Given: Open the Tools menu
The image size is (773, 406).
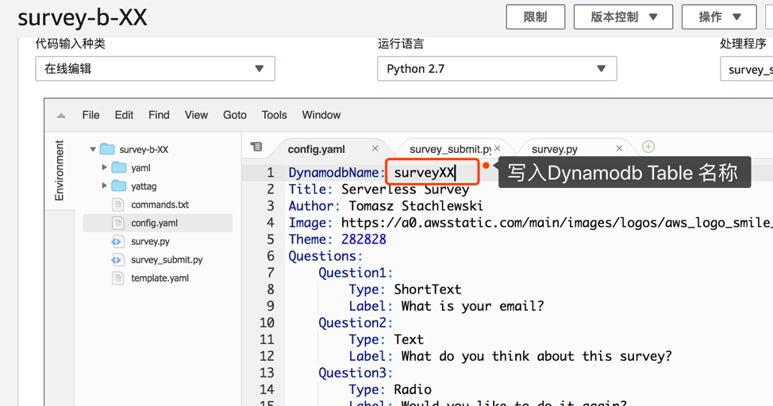Looking at the screenshot, I should click(x=274, y=115).
